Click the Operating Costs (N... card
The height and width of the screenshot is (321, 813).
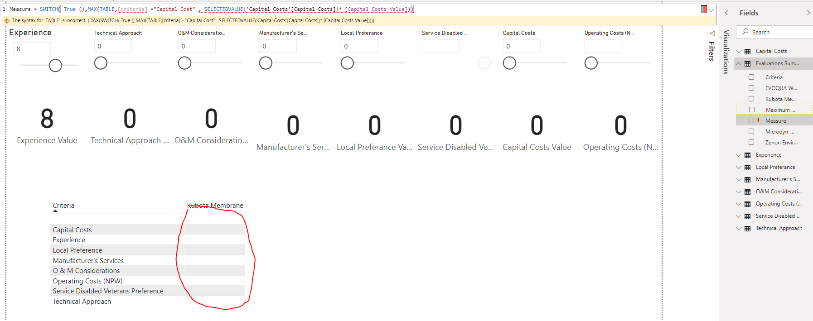[620, 132]
